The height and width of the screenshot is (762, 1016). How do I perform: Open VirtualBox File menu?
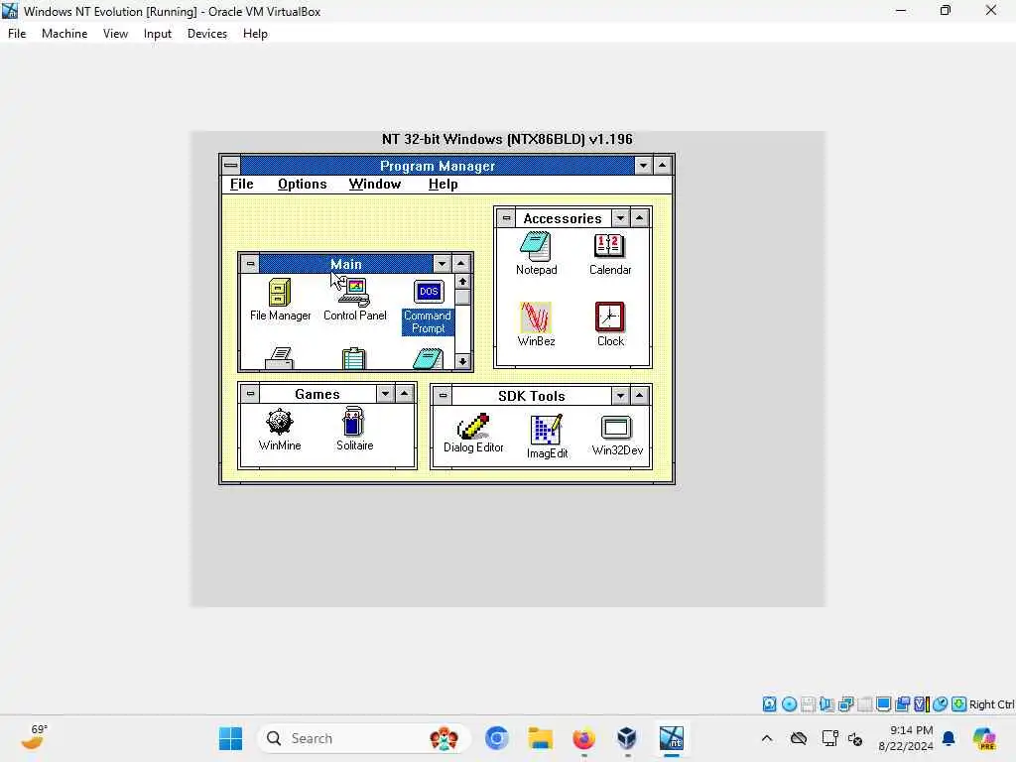point(17,34)
